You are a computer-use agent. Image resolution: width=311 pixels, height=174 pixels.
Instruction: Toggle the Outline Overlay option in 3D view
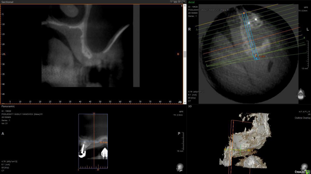tap(302, 118)
